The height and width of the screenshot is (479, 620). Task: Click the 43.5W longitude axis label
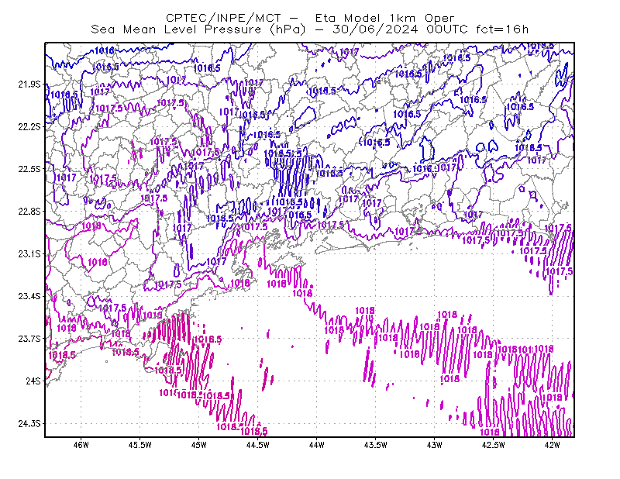[375, 445]
